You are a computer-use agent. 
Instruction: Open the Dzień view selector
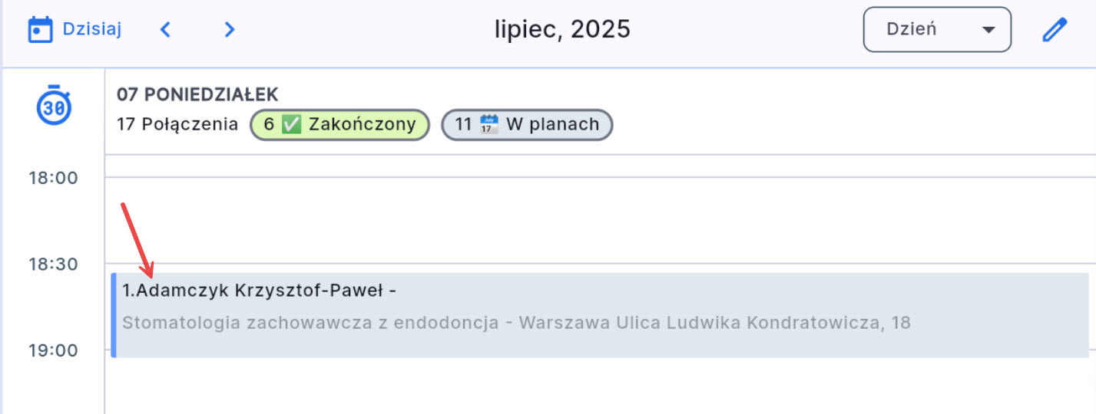(936, 30)
